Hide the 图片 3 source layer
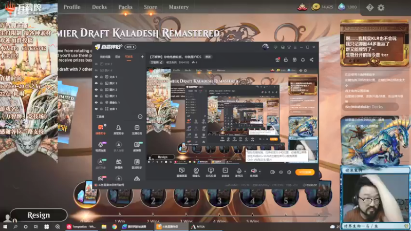Screen dimensions: 411x231 pos(96,83)
